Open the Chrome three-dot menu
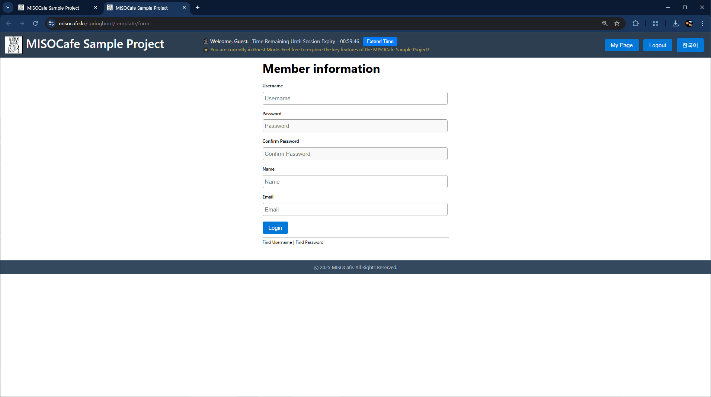The image size is (711, 397). coord(702,23)
